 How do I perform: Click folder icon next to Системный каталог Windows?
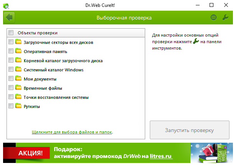pos(18,69)
